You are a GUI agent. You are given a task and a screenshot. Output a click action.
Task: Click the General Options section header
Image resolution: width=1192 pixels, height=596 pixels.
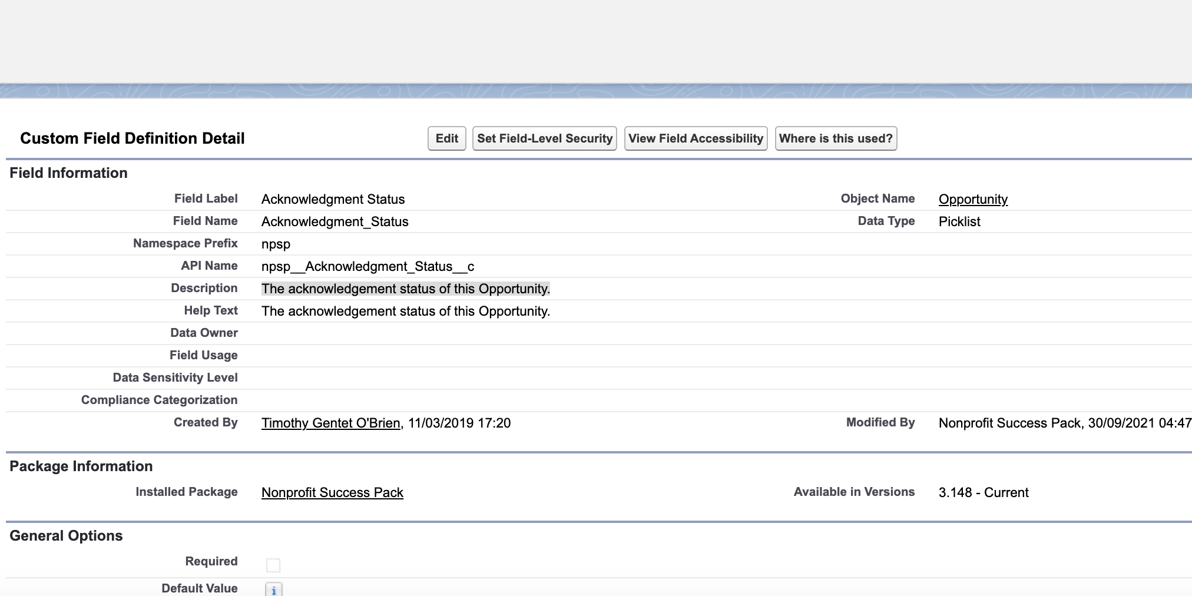pos(65,535)
